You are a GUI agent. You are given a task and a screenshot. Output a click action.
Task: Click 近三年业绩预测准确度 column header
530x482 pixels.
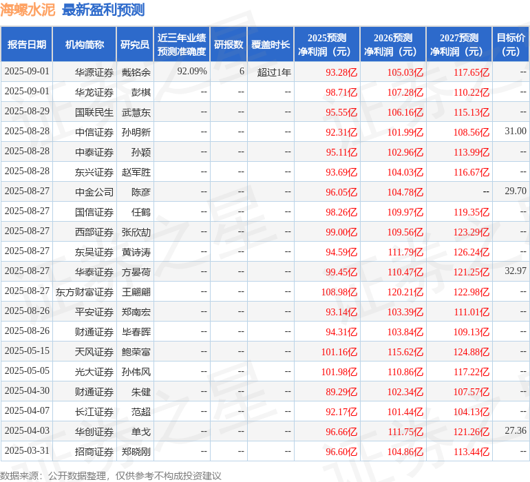[182, 45]
